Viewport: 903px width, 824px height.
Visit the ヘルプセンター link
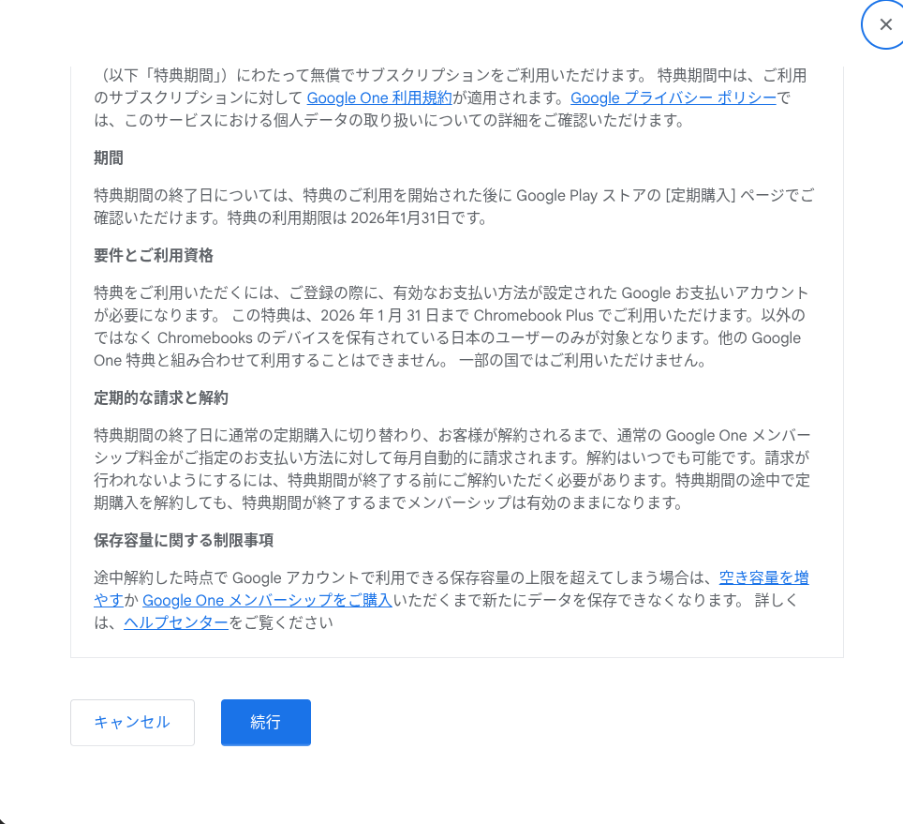[x=176, y=622]
